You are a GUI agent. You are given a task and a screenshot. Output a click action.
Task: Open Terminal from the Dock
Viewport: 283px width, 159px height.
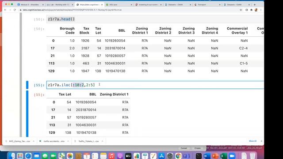tap(199, 156)
